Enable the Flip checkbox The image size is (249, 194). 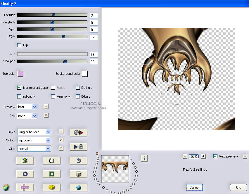tap(19, 45)
